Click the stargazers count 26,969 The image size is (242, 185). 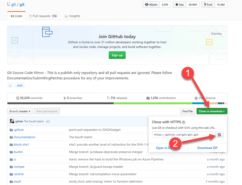[193, 5]
